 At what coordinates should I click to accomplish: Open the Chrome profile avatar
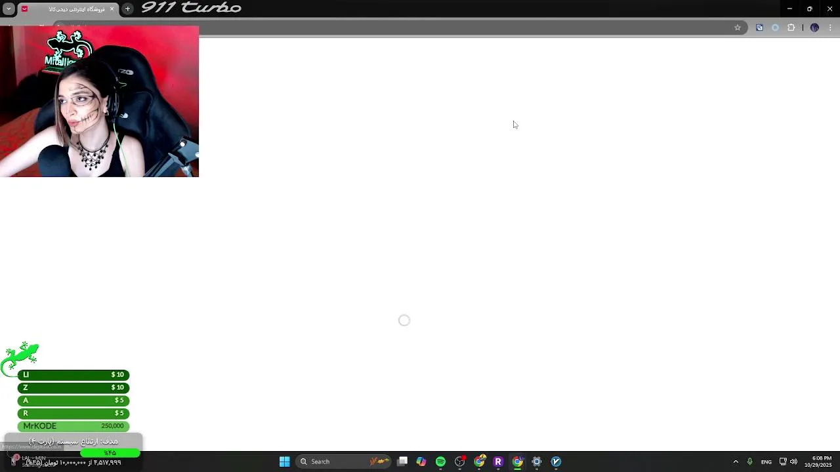(814, 28)
